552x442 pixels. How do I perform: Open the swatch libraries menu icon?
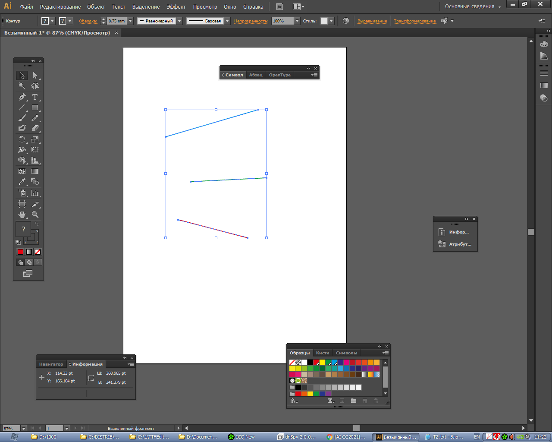click(294, 401)
